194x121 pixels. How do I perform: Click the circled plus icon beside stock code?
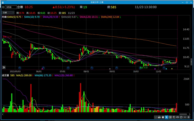click(x=3, y=7)
